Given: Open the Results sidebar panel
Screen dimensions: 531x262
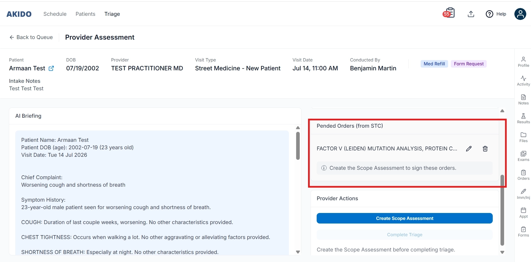Looking at the screenshot, I should [523, 118].
